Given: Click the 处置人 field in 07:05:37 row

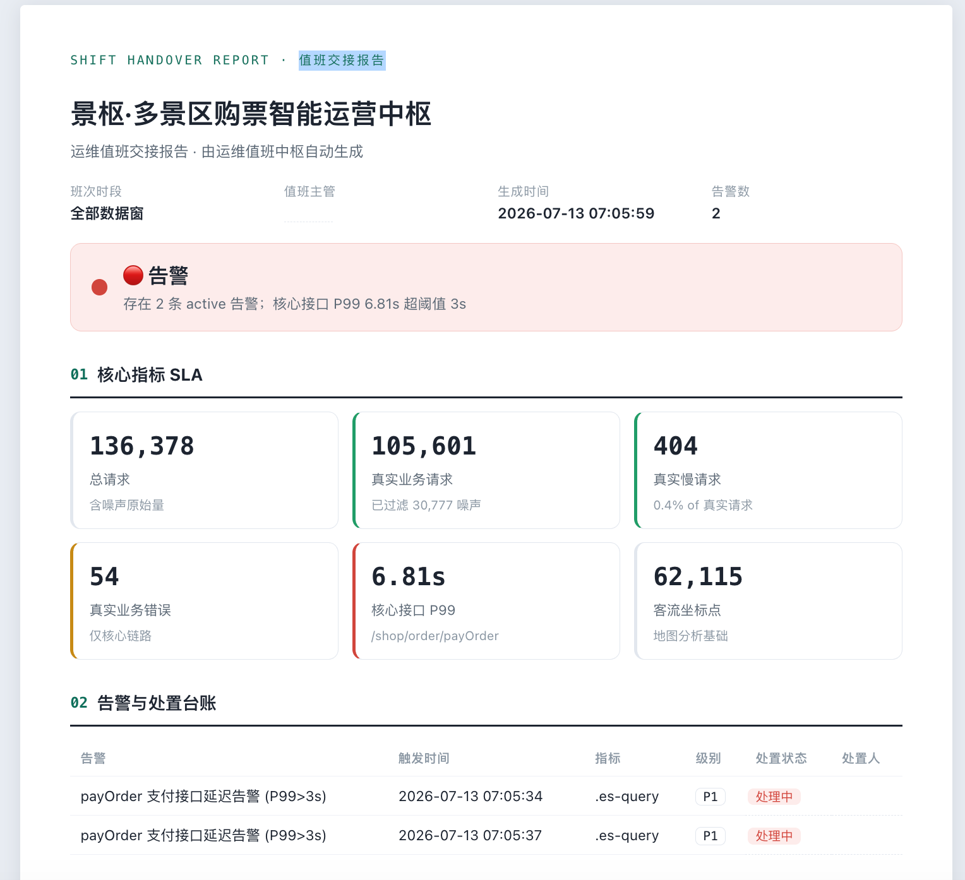Looking at the screenshot, I should [x=866, y=836].
